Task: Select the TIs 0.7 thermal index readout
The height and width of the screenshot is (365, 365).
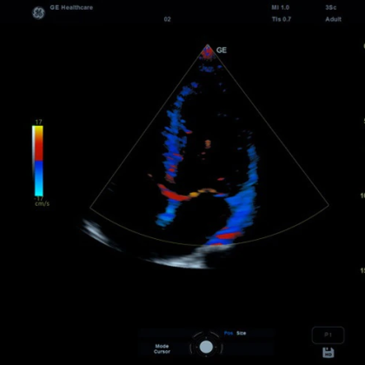Action: coord(281,19)
